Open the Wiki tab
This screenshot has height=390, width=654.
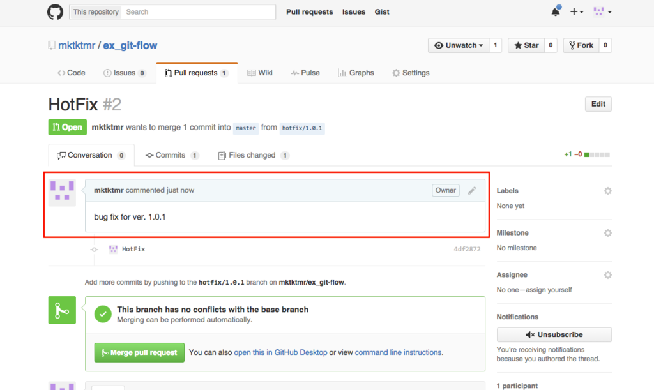[260, 73]
